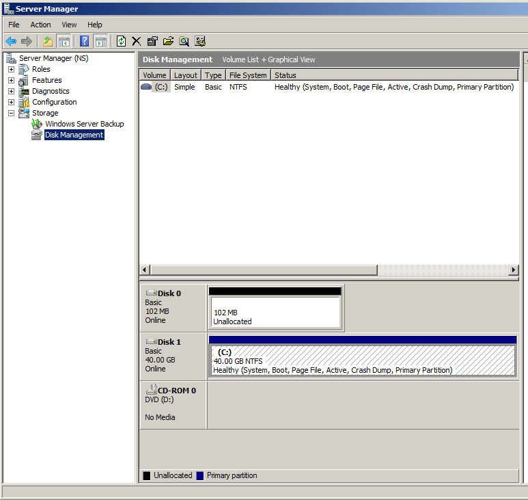Image resolution: width=528 pixels, height=500 pixels.
Task: Open the Help menu
Action: [95, 25]
